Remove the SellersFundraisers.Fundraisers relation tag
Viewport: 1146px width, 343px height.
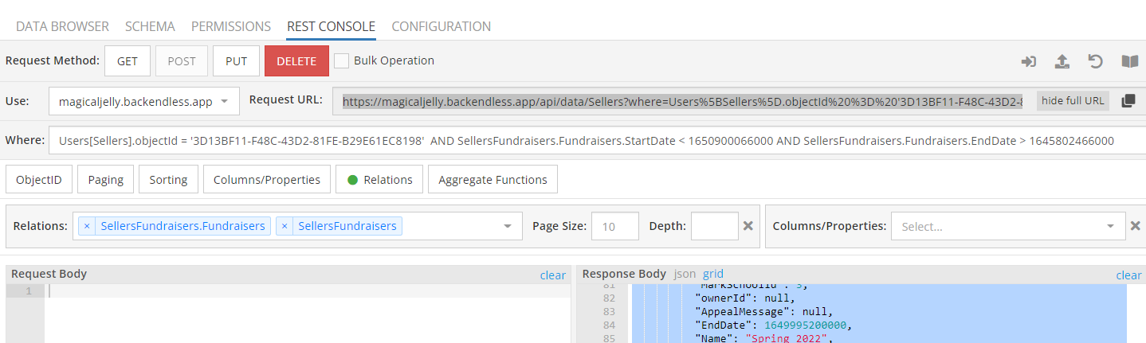pos(87,226)
